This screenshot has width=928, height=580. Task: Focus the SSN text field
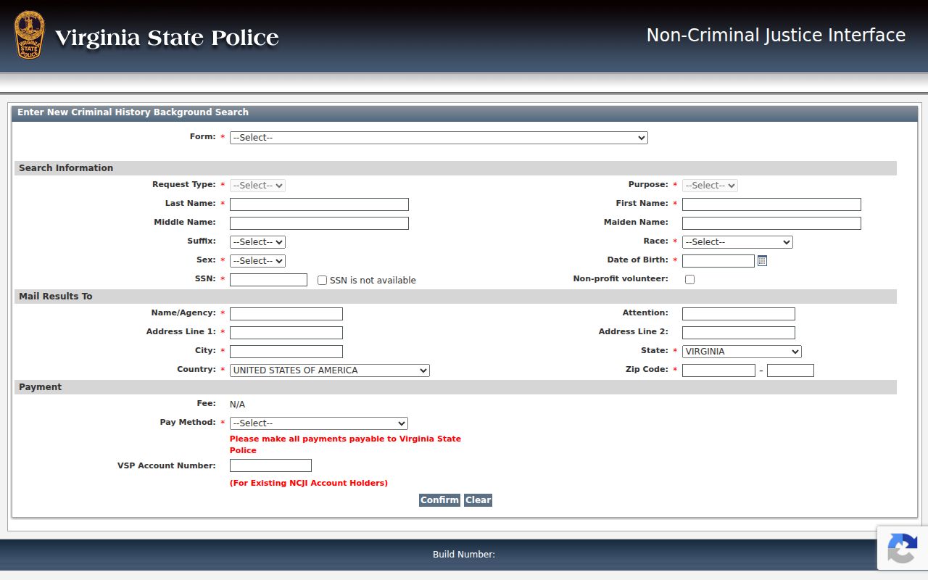268,280
